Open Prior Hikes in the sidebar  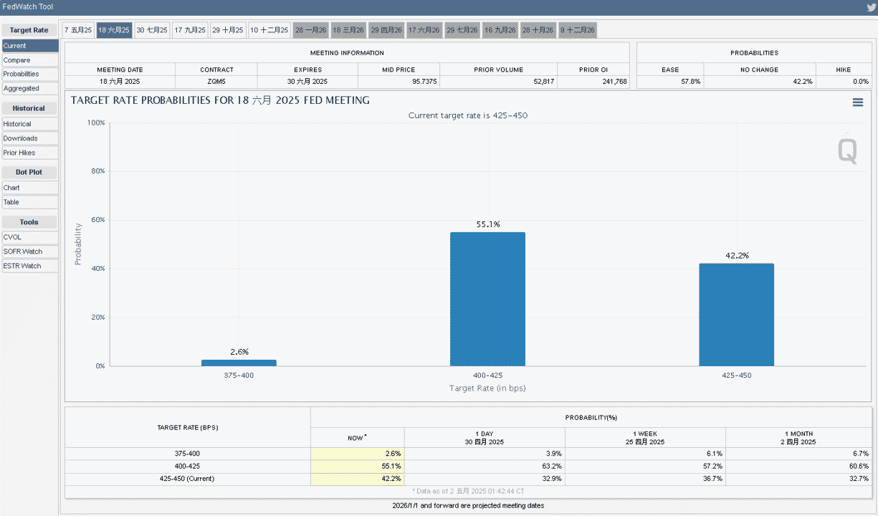tap(29, 153)
